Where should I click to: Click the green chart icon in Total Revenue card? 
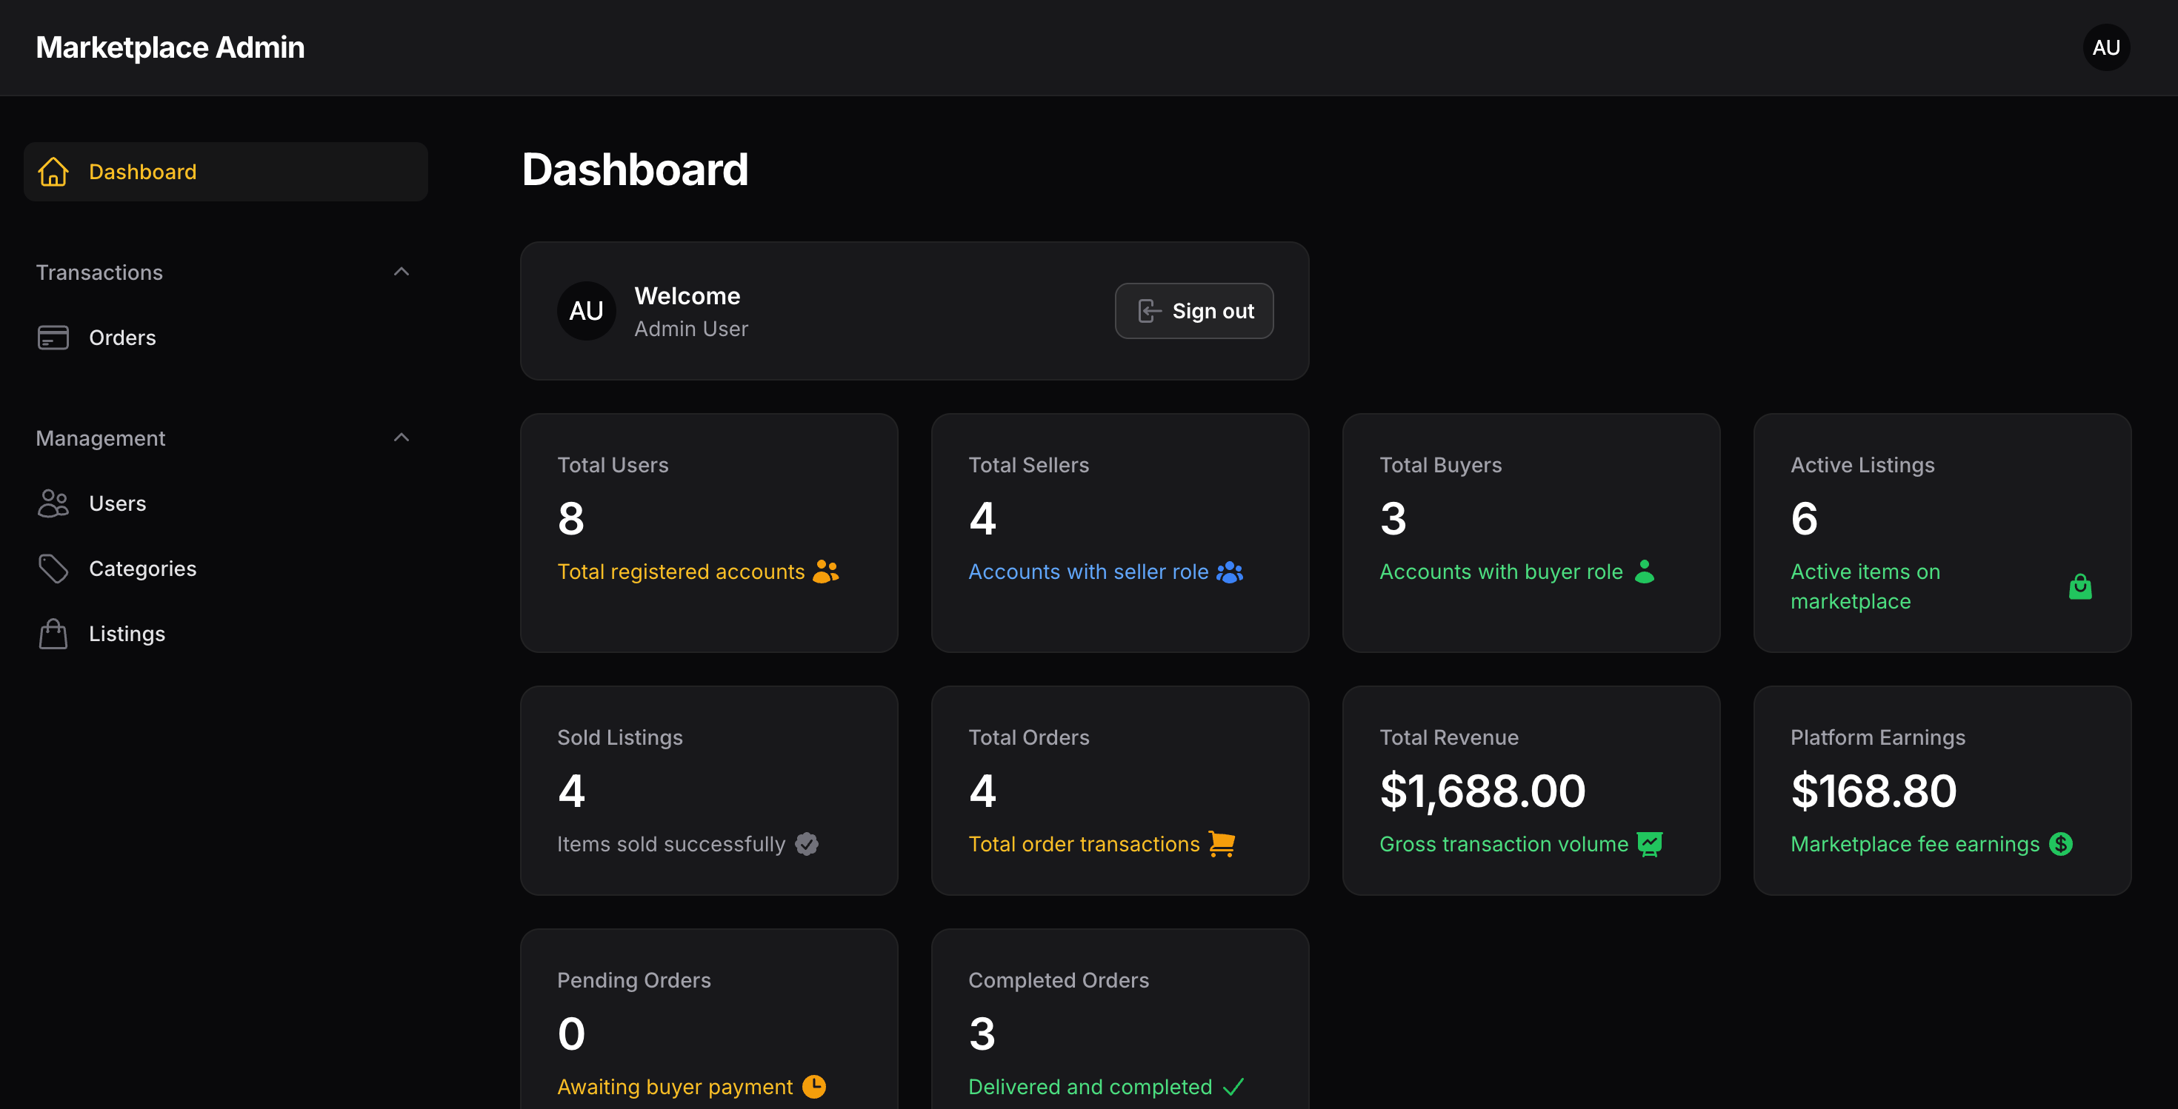point(1650,844)
